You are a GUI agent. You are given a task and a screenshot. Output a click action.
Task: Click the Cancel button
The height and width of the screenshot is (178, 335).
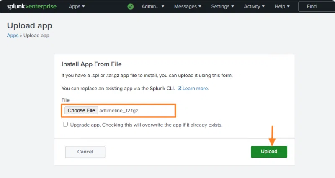(x=85, y=152)
